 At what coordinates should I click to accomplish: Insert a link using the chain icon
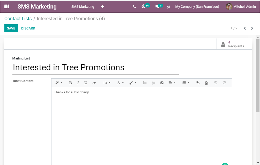coord(198,83)
